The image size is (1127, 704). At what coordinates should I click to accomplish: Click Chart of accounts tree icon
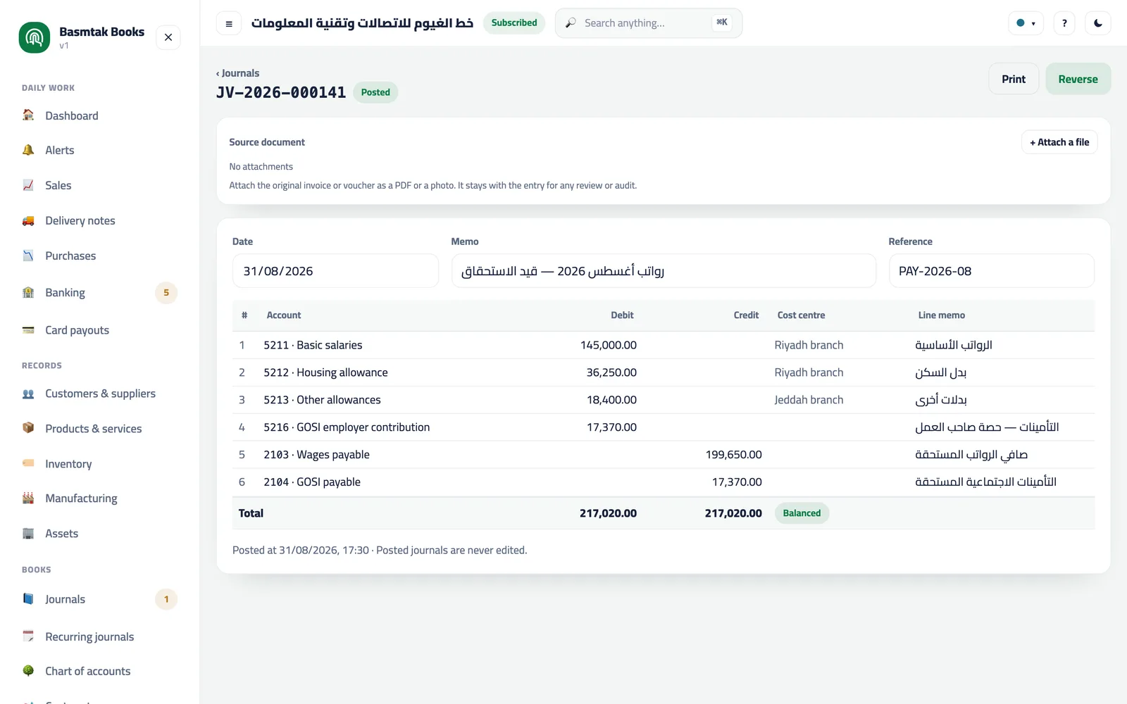pos(28,671)
